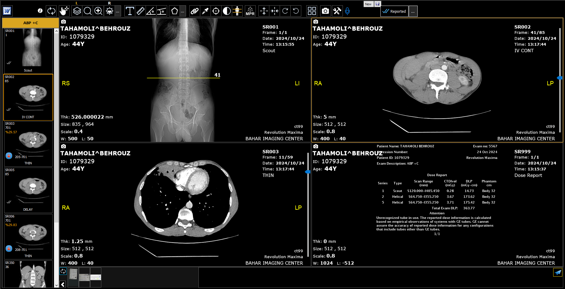Screen dimensions: 565x289
Task: Toggle the crosshair target tool
Action: tap(216, 11)
